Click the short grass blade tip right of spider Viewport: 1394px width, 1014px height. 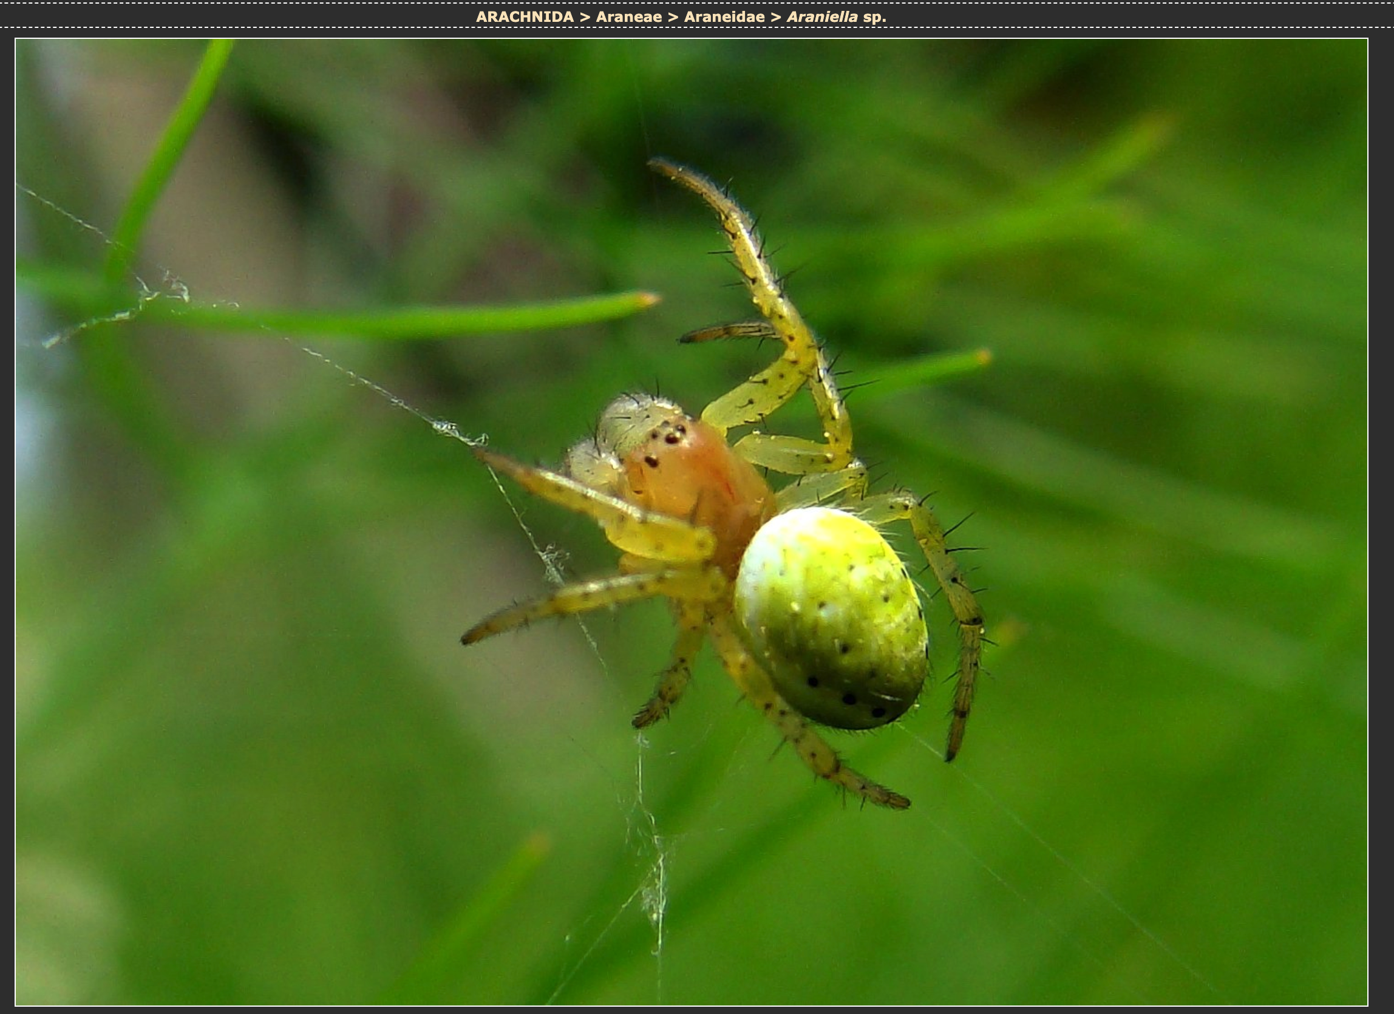click(982, 356)
